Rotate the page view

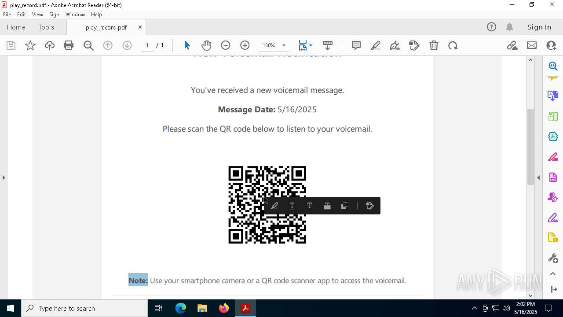(453, 45)
